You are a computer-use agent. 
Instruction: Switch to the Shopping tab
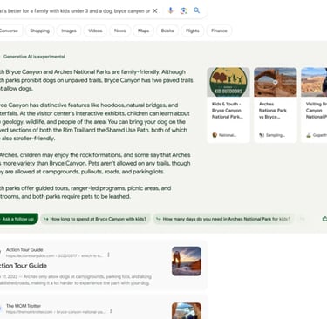pyautogui.click(x=40, y=31)
